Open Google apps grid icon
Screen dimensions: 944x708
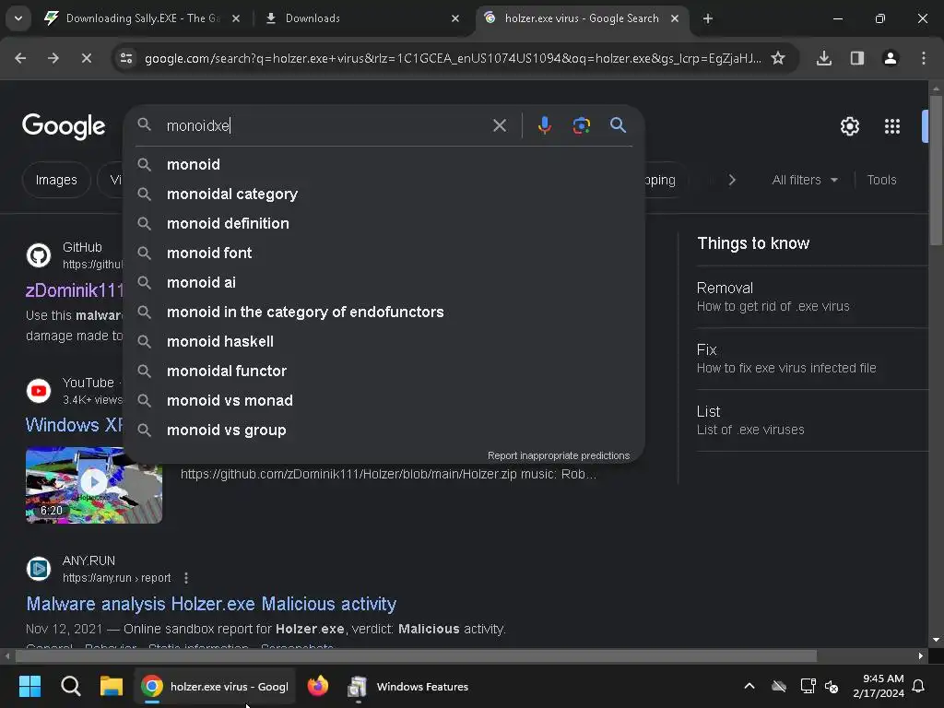point(892,126)
